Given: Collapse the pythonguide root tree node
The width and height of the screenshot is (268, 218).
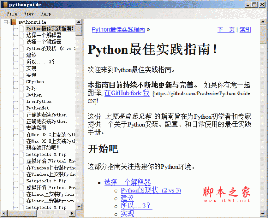Looking at the screenshot, I should tap(6, 22).
